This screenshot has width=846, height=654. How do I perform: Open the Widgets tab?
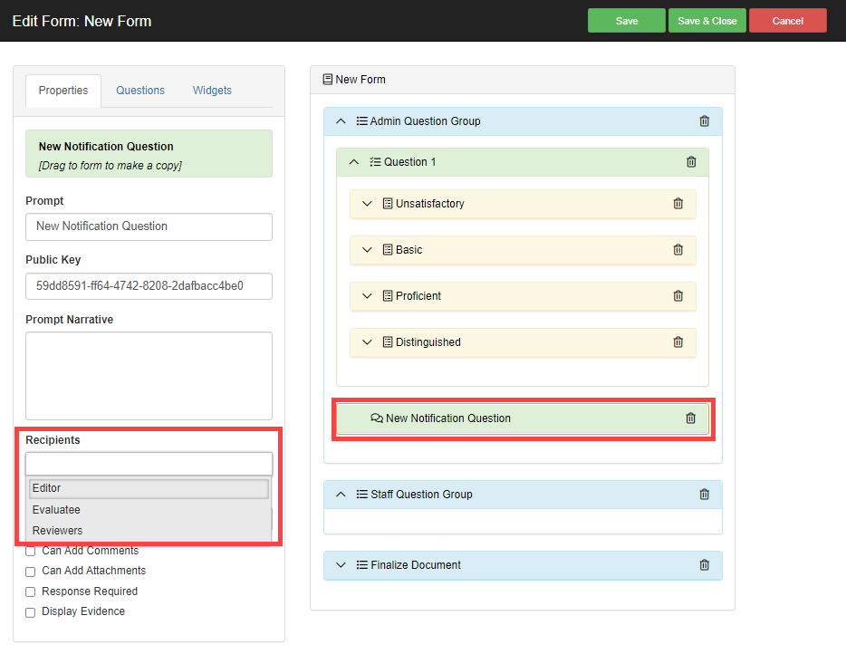point(212,90)
